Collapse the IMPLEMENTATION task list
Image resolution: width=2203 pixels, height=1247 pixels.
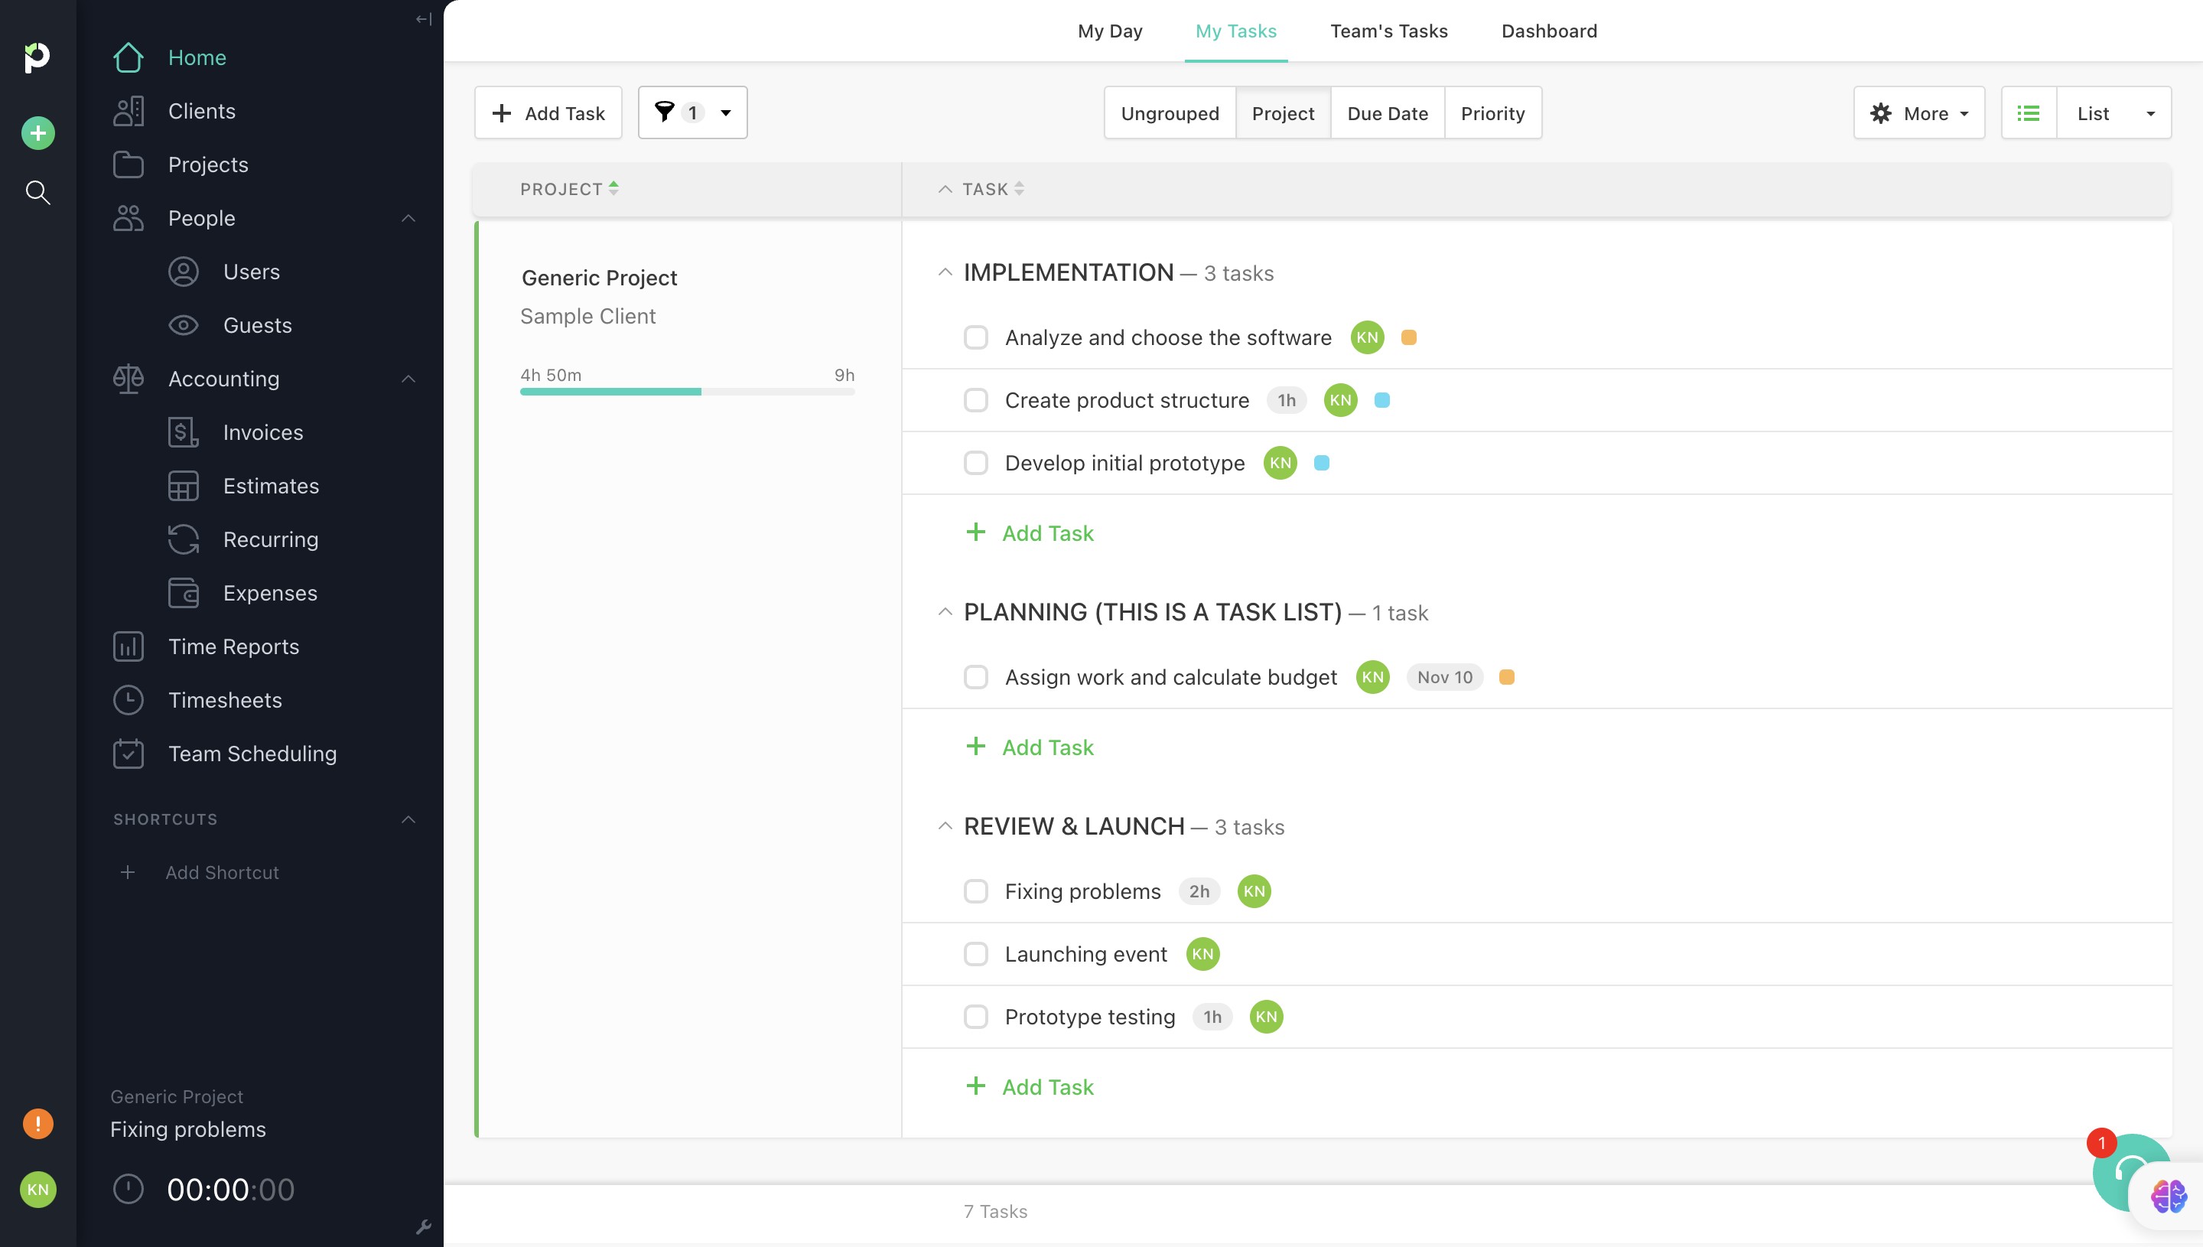pos(945,272)
